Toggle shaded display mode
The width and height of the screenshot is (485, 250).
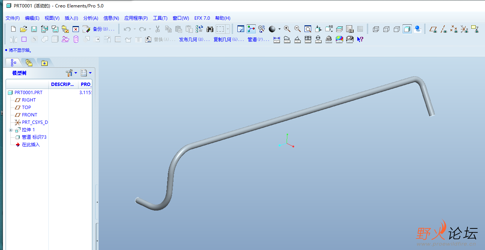(407, 29)
